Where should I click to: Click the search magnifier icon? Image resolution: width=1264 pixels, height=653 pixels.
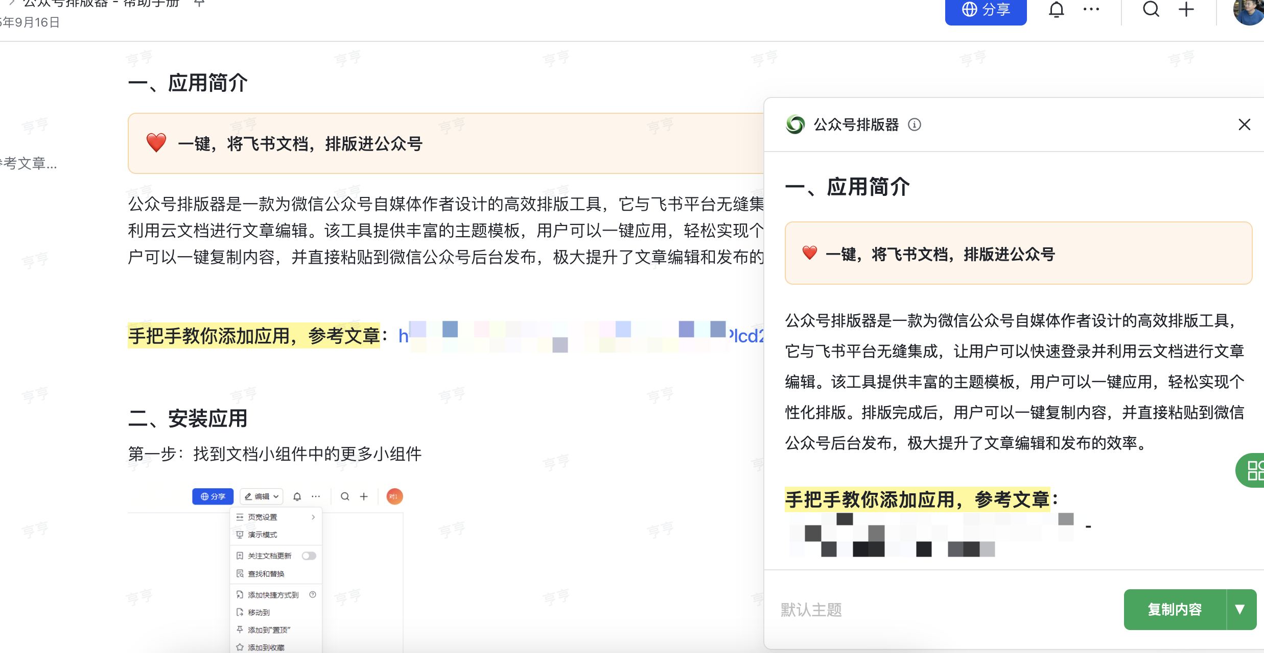[x=1151, y=9]
